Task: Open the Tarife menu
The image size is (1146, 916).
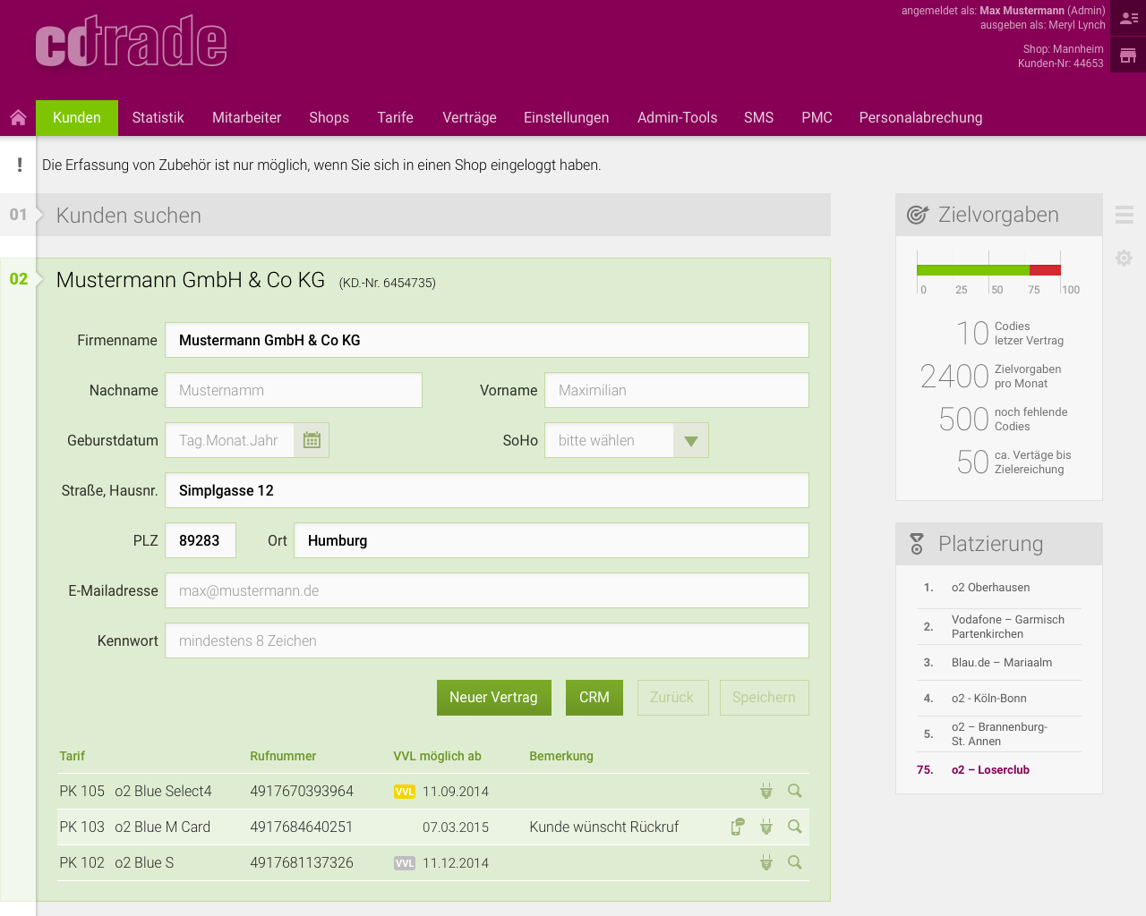Action: (395, 118)
